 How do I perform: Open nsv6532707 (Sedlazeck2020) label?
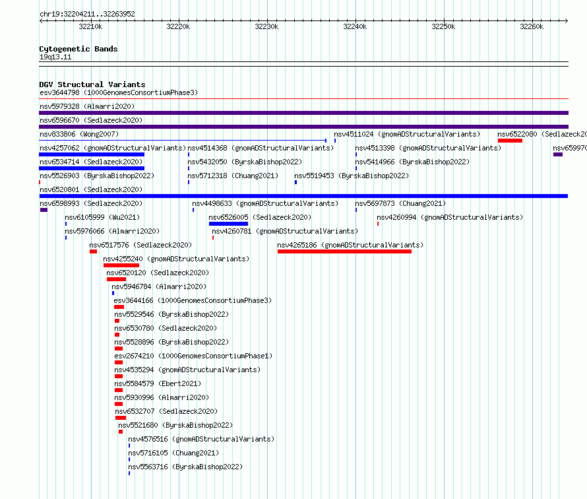coord(166,411)
